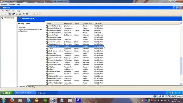183x103 pixels.
Task: Select the Telnet service
Action: pos(75,69)
